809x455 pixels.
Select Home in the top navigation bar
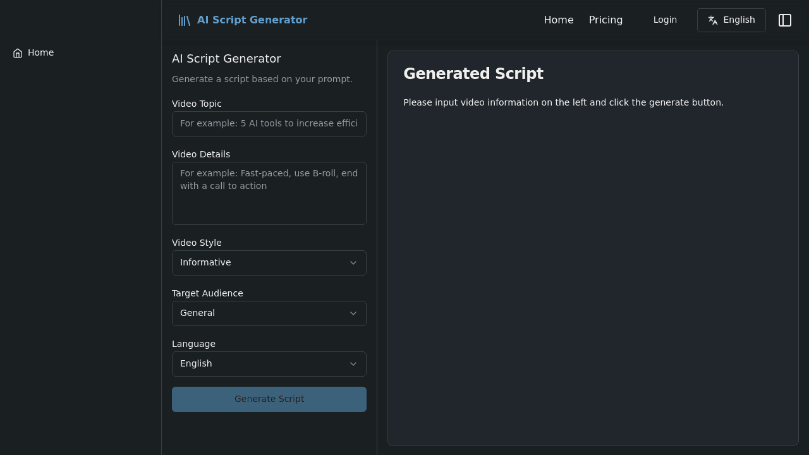point(559,20)
